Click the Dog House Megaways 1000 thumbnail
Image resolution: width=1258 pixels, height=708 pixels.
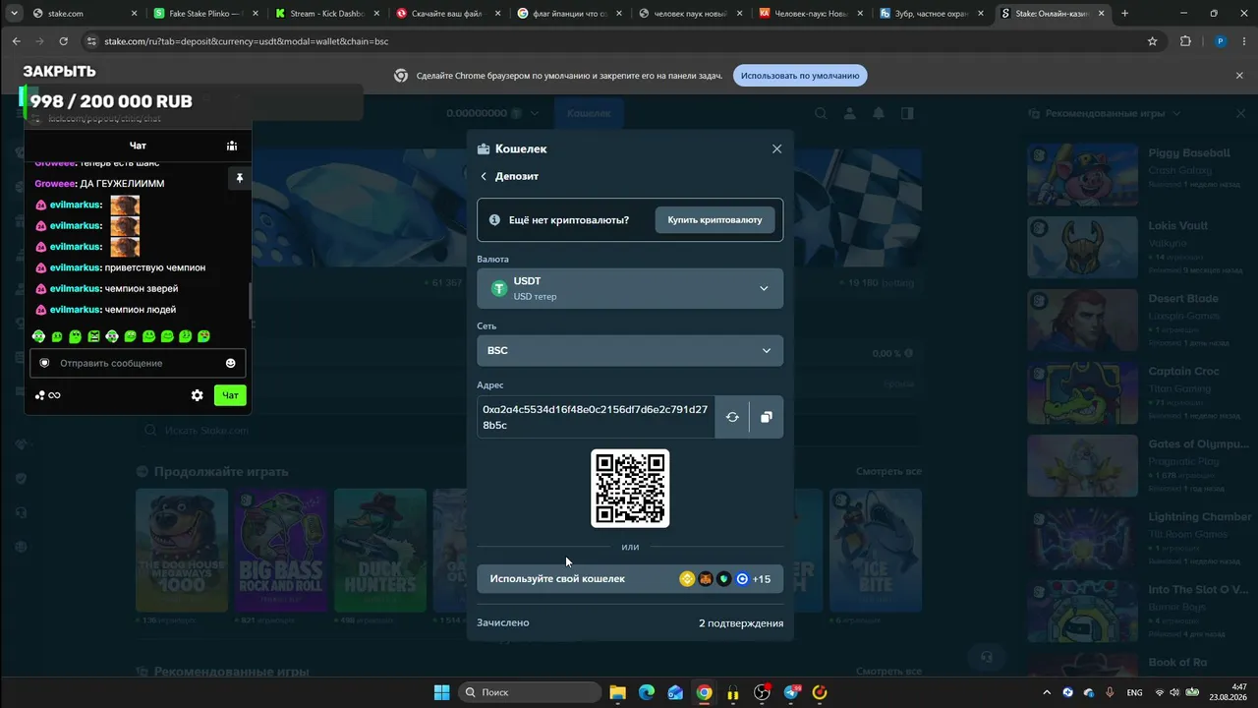tap(182, 551)
